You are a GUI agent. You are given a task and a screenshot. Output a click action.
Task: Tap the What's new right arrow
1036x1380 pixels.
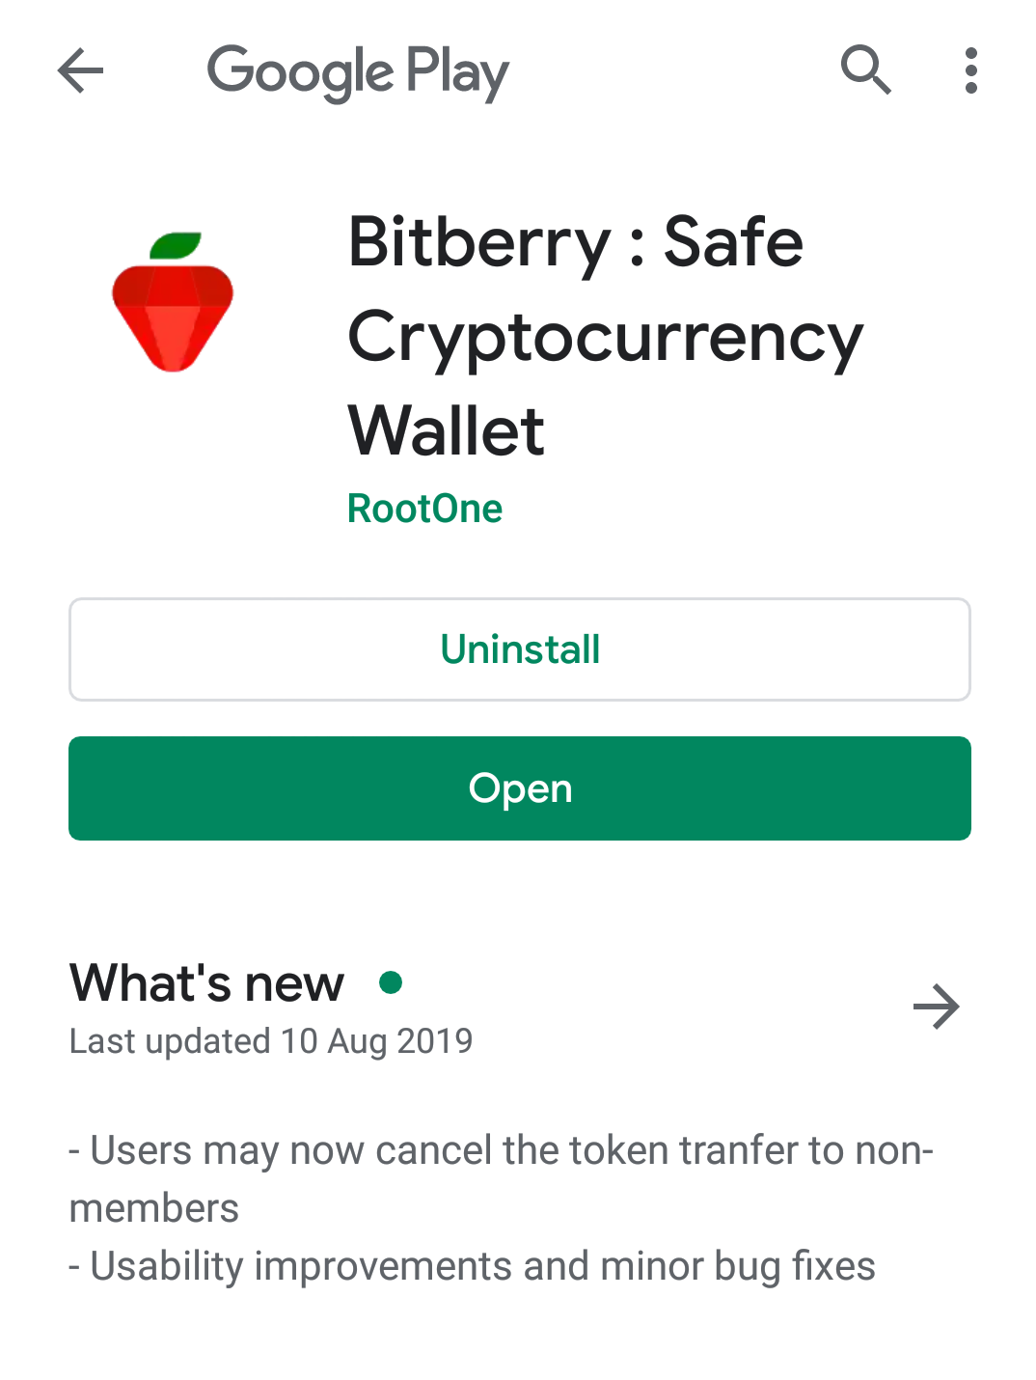tap(936, 1007)
